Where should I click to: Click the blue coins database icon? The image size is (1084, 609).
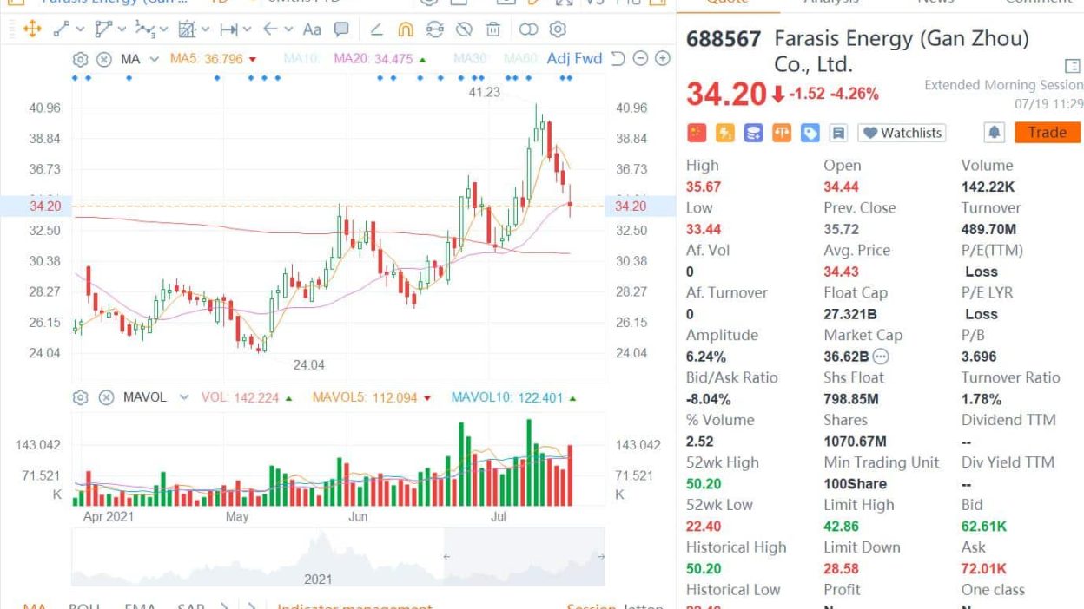[753, 133]
